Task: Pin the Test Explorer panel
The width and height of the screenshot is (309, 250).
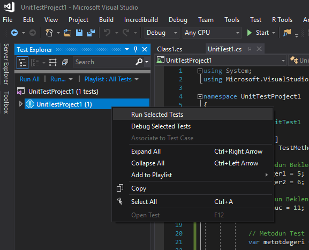Action: click(x=136, y=49)
